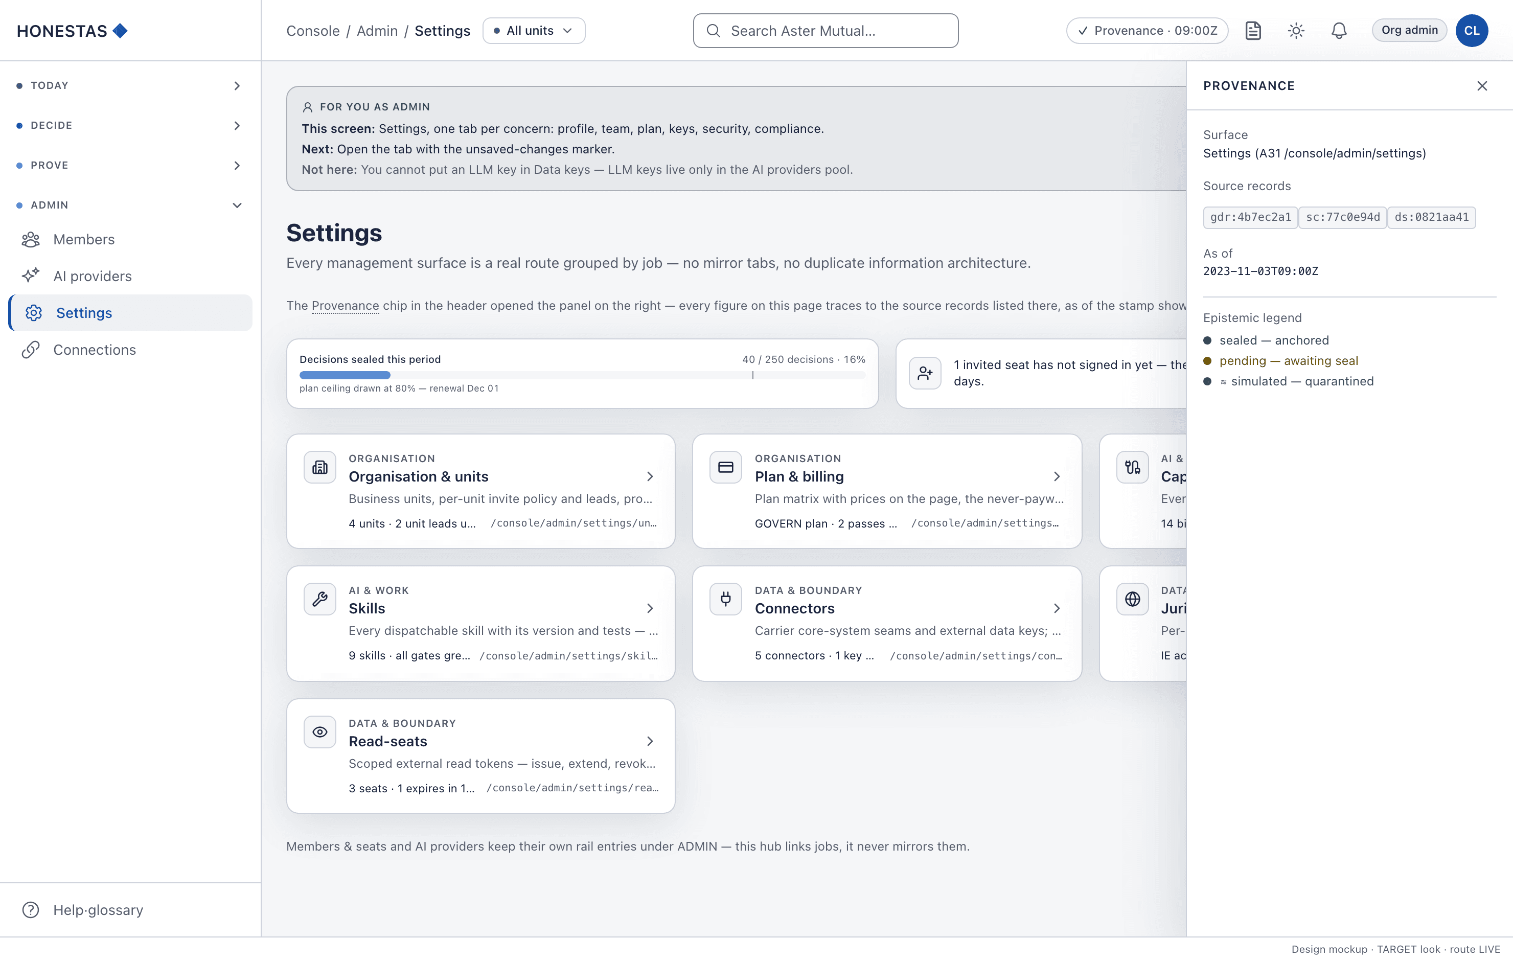The image size is (1513, 961).
Task: Click the Plan & billing card icon
Action: coord(726,467)
